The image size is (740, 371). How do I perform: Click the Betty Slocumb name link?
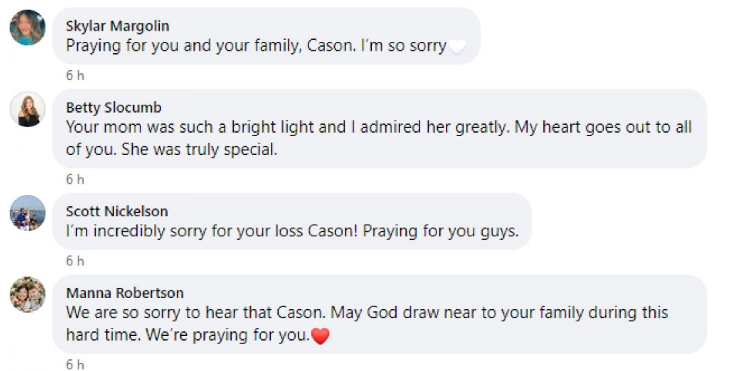[x=113, y=108]
